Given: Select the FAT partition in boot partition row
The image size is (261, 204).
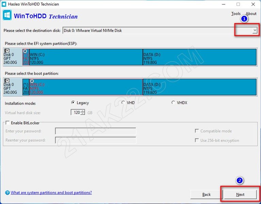Looking at the screenshot, I should (26, 87).
